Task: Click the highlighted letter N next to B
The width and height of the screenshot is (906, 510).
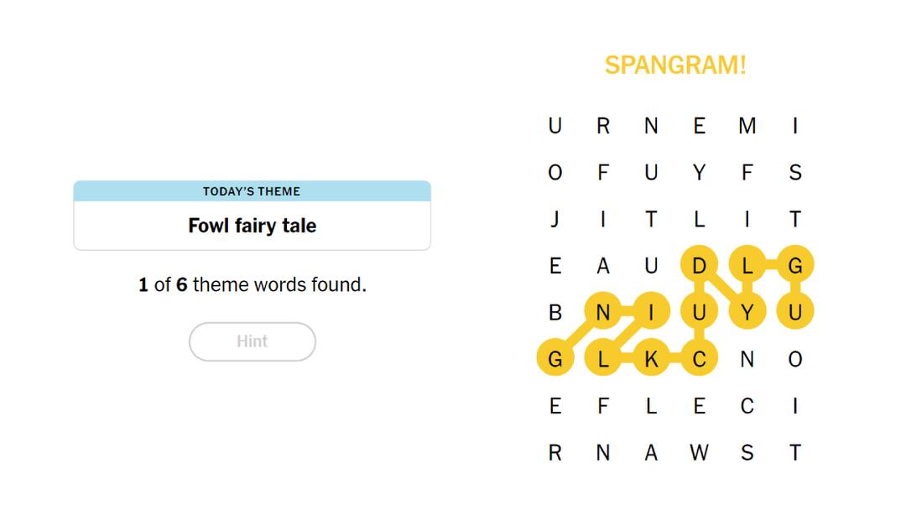Action: (x=603, y=313)
